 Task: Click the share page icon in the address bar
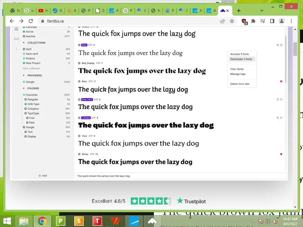[223, 21]
